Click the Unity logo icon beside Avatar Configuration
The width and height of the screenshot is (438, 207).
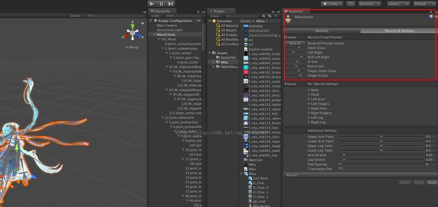tap(155, 21)
